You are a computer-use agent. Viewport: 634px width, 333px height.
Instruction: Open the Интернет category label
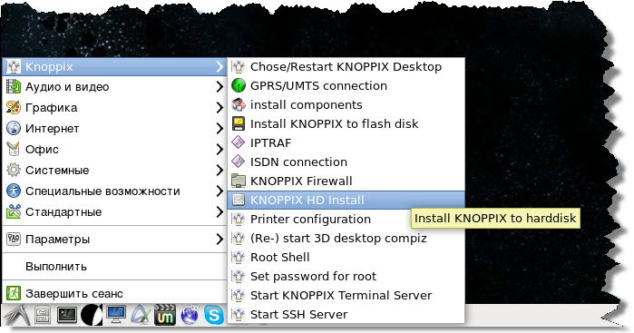[x=53, y=128]
